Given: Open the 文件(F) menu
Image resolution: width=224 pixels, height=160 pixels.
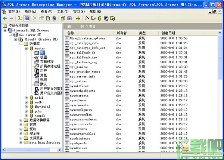Looking at the screenshot, I should click(14, 12).
